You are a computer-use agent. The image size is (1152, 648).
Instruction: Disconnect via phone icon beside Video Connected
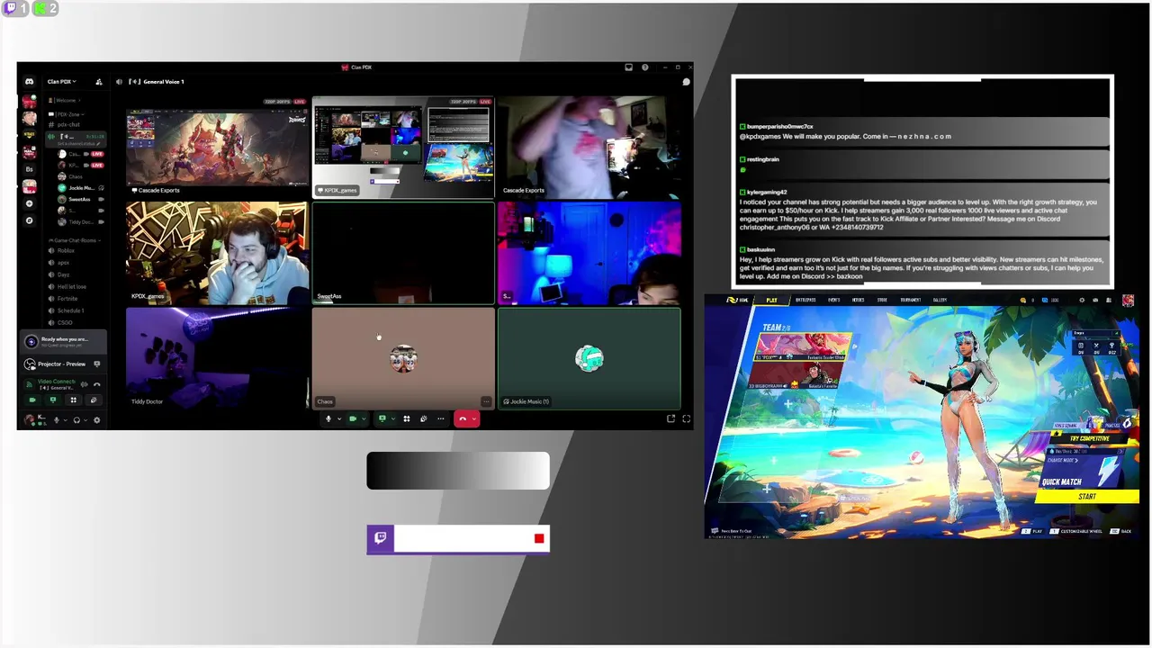tap(97, 384)
